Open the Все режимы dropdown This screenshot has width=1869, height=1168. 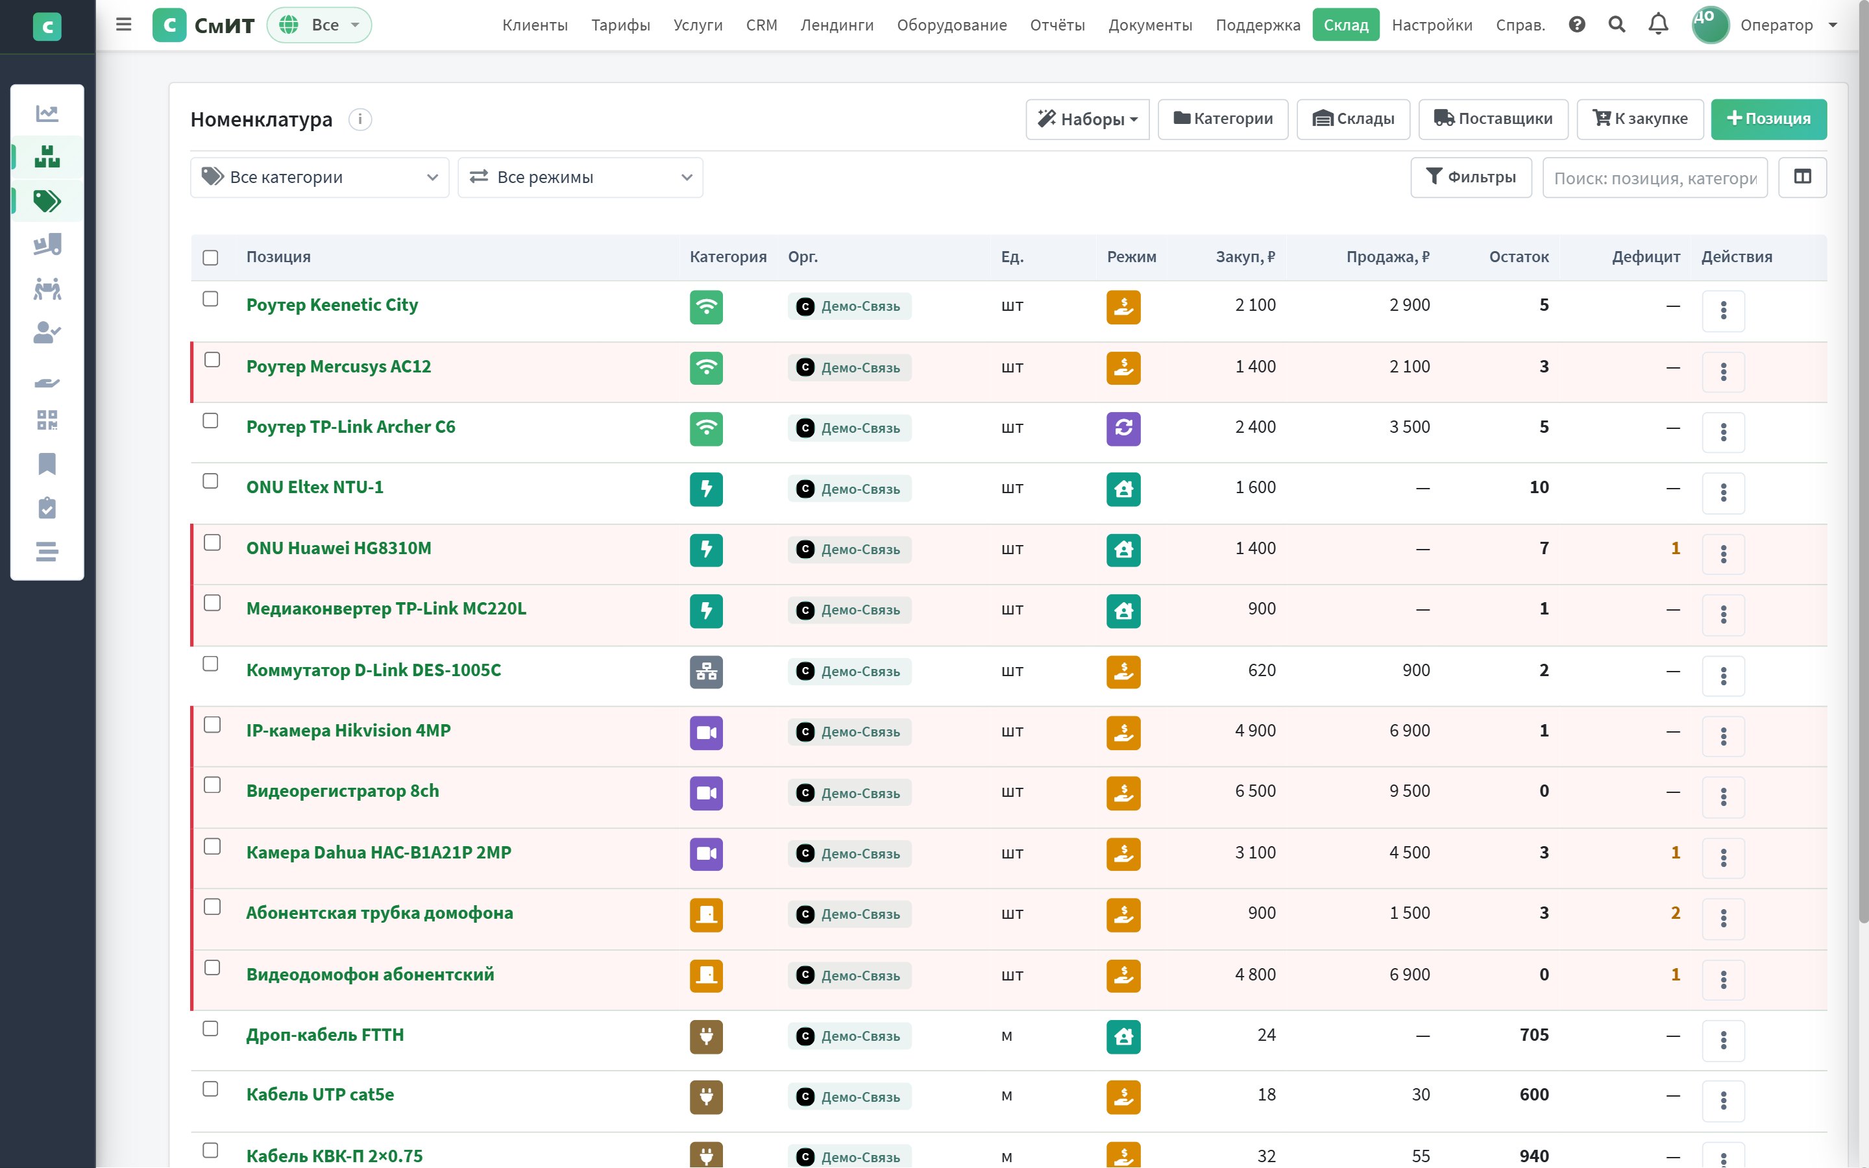tap(580, 177)
